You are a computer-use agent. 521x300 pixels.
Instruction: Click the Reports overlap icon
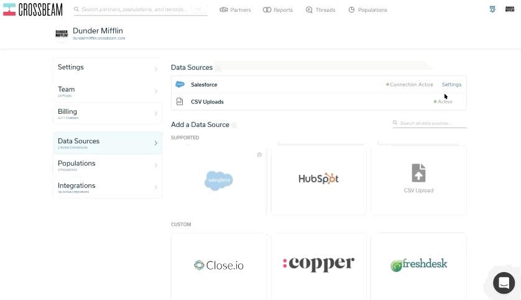click(x=267, y=10)
